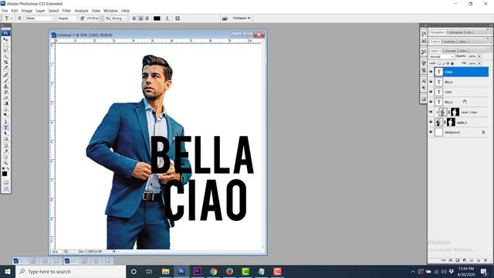Screen dimensions: 494x278
Task: Open the Fill slider arrow
Action: coord(479,63)
